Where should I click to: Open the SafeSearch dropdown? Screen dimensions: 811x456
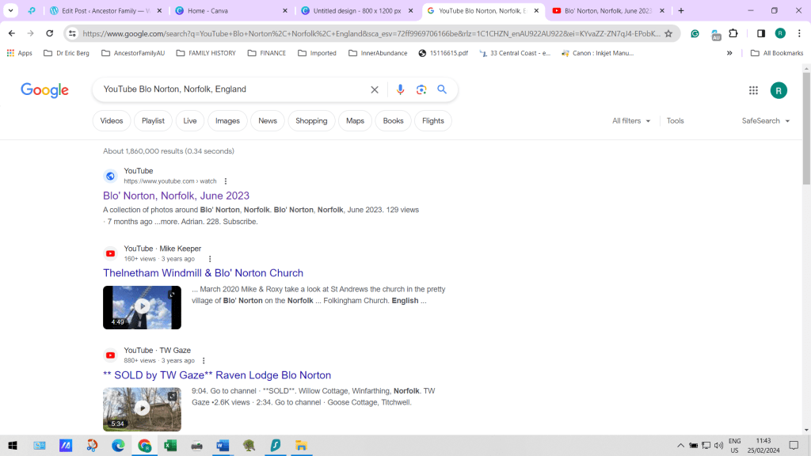coord(766,121)
